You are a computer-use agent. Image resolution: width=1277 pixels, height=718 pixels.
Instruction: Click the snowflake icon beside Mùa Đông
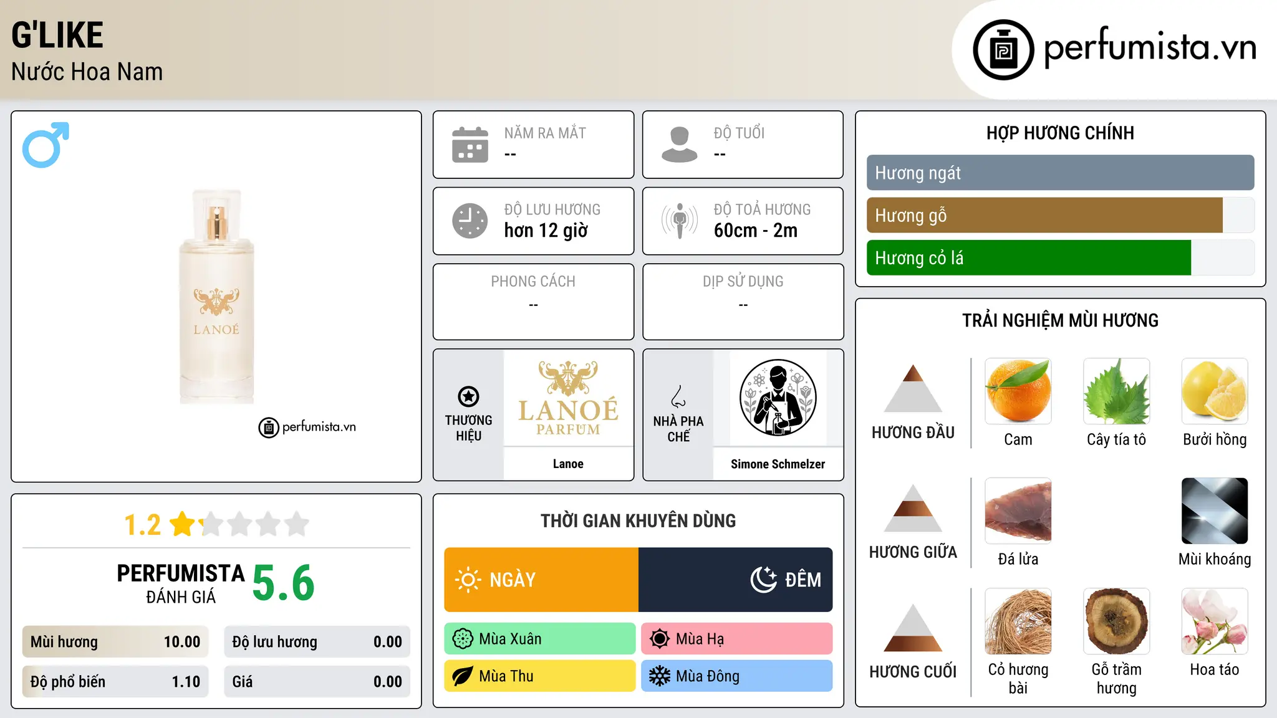point(660,676)
